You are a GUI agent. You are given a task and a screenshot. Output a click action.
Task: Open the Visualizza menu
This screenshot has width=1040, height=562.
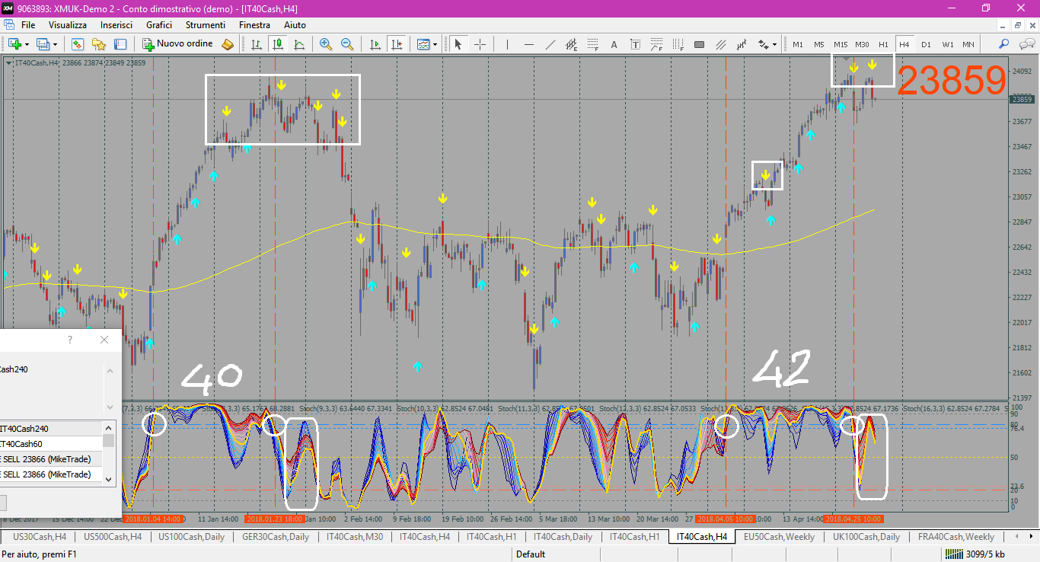(x=68, y=25)
